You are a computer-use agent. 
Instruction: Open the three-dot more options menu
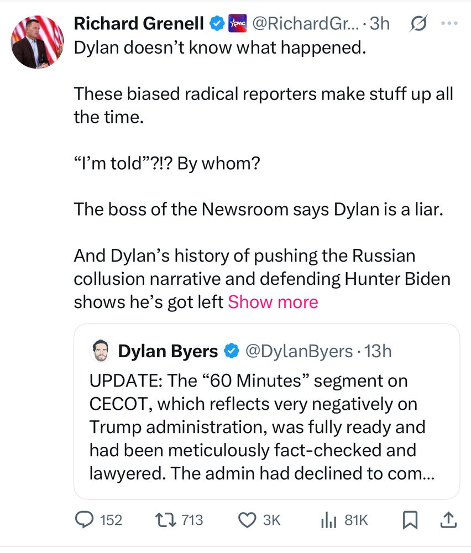tap(451, 23)
